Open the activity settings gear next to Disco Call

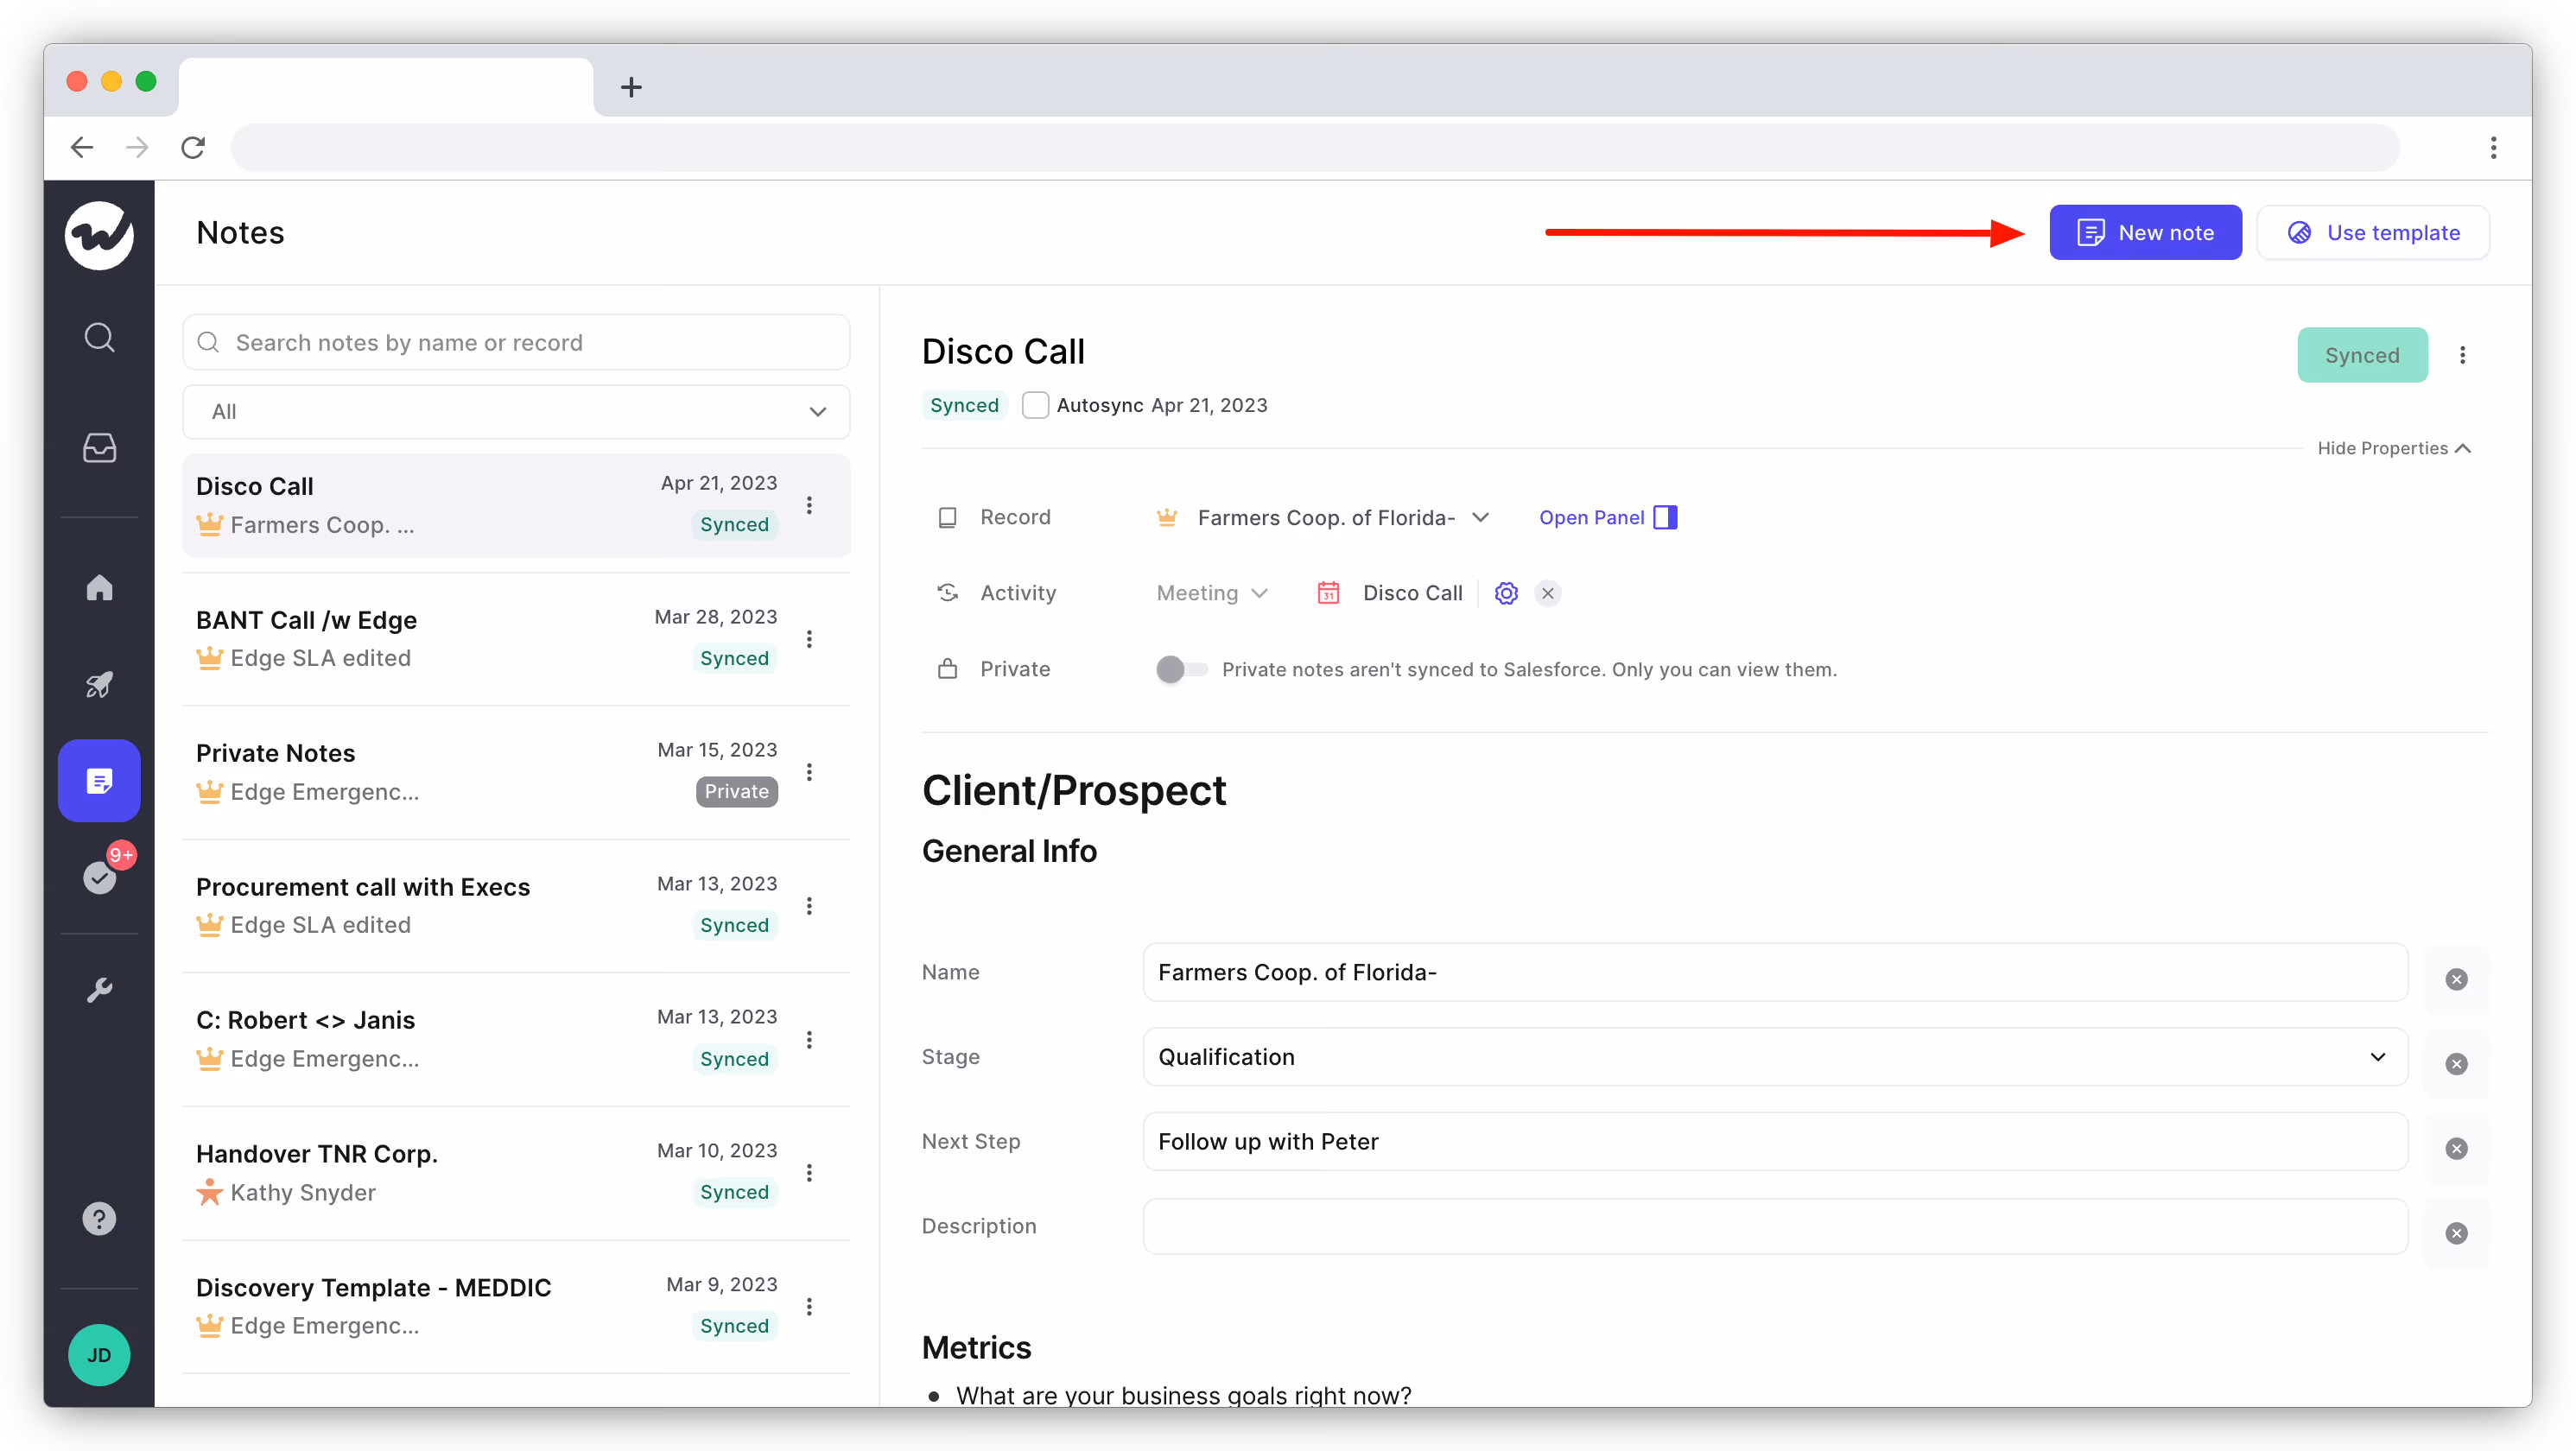click(1506, 592)
